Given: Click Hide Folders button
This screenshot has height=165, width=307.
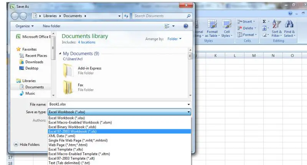Looking at the screenshot, I should 27,144.
